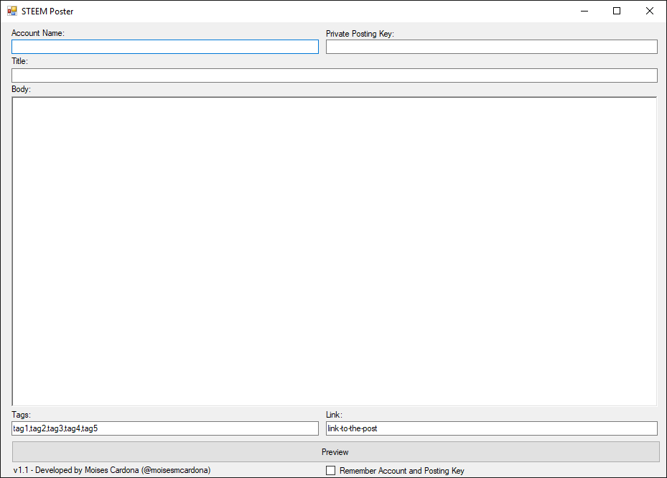Enable Remember Account and Posting Key checkbox
The image size is (667, 478).
(330, 471)
